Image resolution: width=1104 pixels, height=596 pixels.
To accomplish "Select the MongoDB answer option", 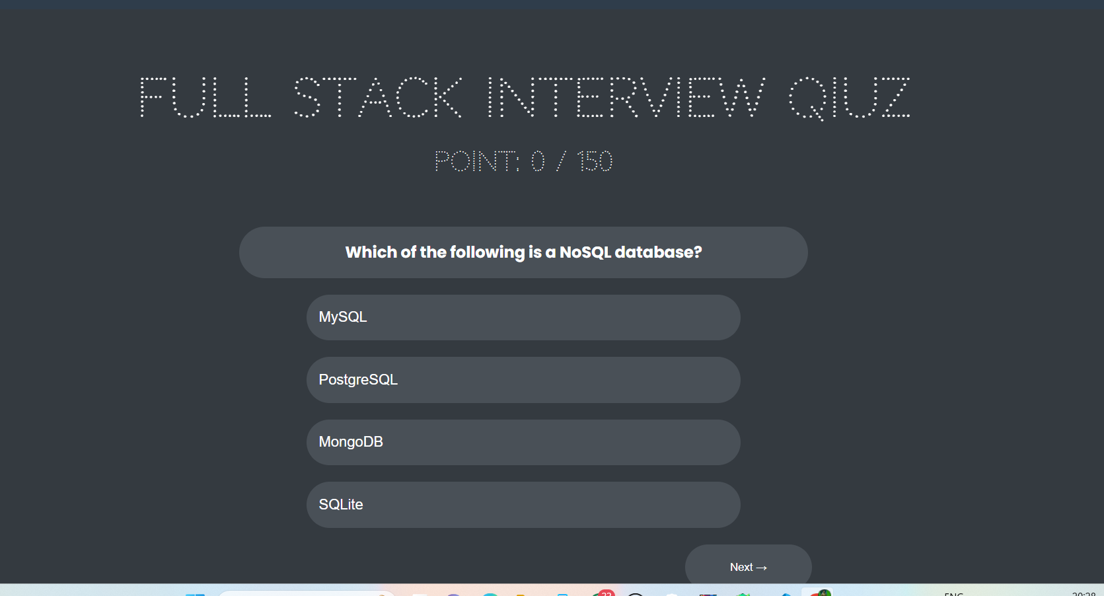I will [523, 442].
